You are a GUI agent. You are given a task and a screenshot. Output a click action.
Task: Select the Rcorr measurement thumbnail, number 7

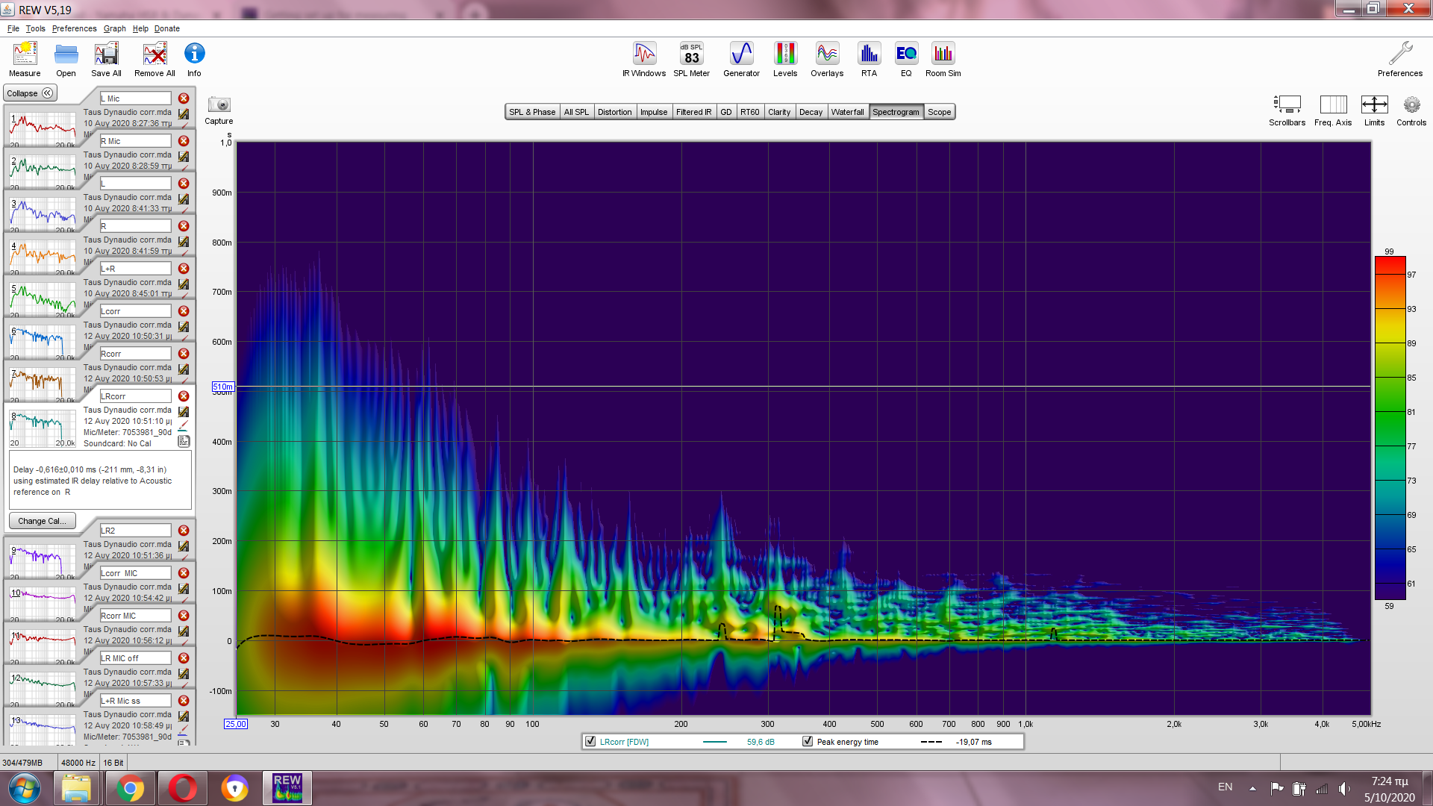[x=43, y=384]
